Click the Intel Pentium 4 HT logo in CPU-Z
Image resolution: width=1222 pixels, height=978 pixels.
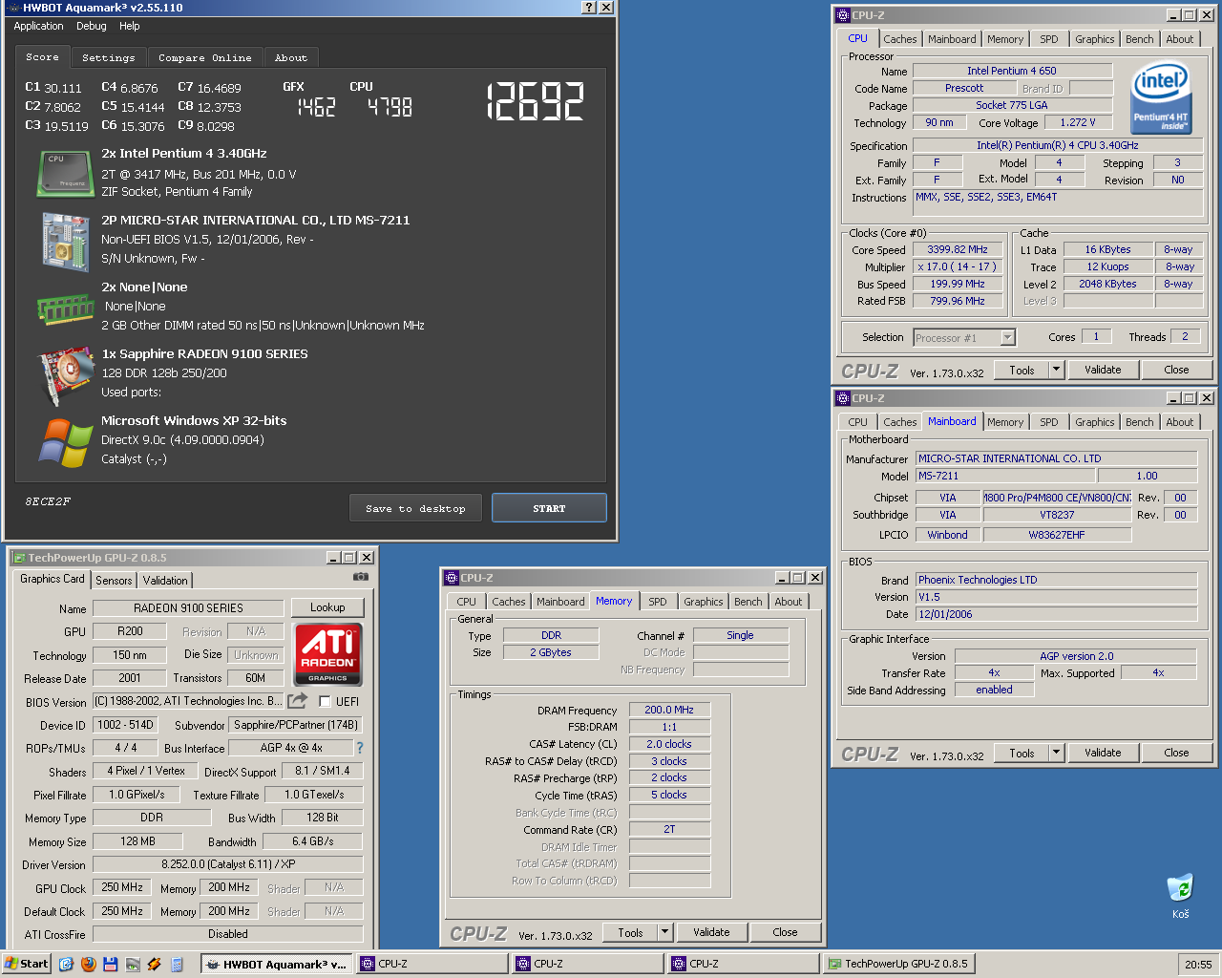point(1161,99)
